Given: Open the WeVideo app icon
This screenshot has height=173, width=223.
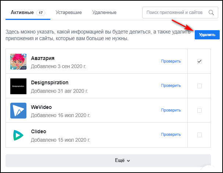Looking at the screenshot, I should pyautogui.click(x=18, y=110).
